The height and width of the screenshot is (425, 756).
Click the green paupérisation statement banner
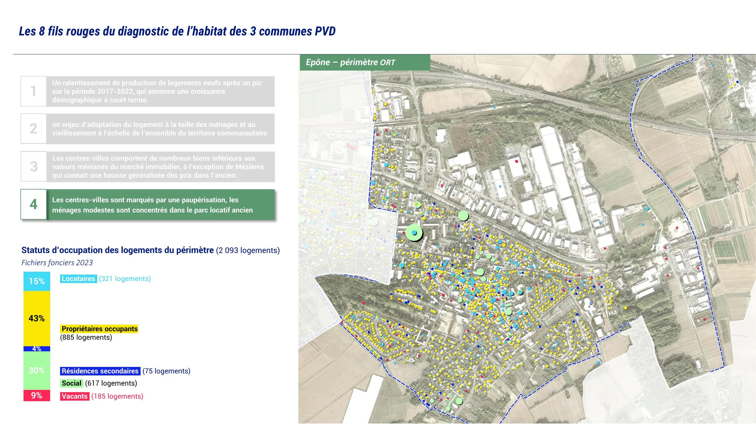click(161, 205)
